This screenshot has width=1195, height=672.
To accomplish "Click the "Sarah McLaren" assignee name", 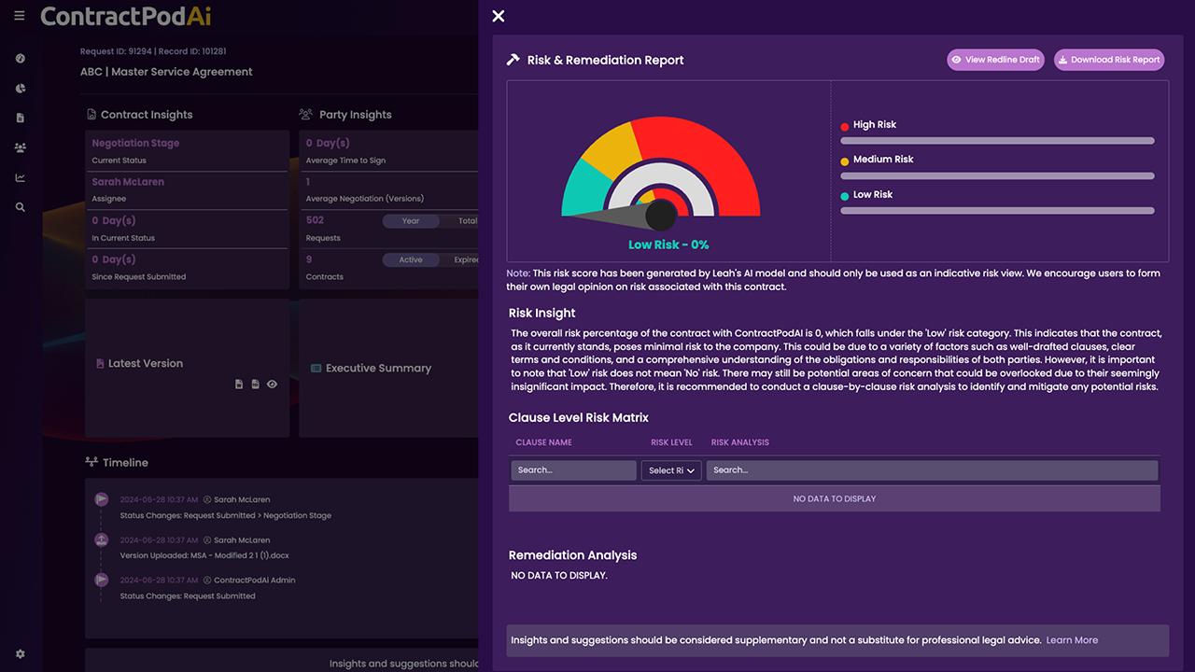I will point(128,182).
